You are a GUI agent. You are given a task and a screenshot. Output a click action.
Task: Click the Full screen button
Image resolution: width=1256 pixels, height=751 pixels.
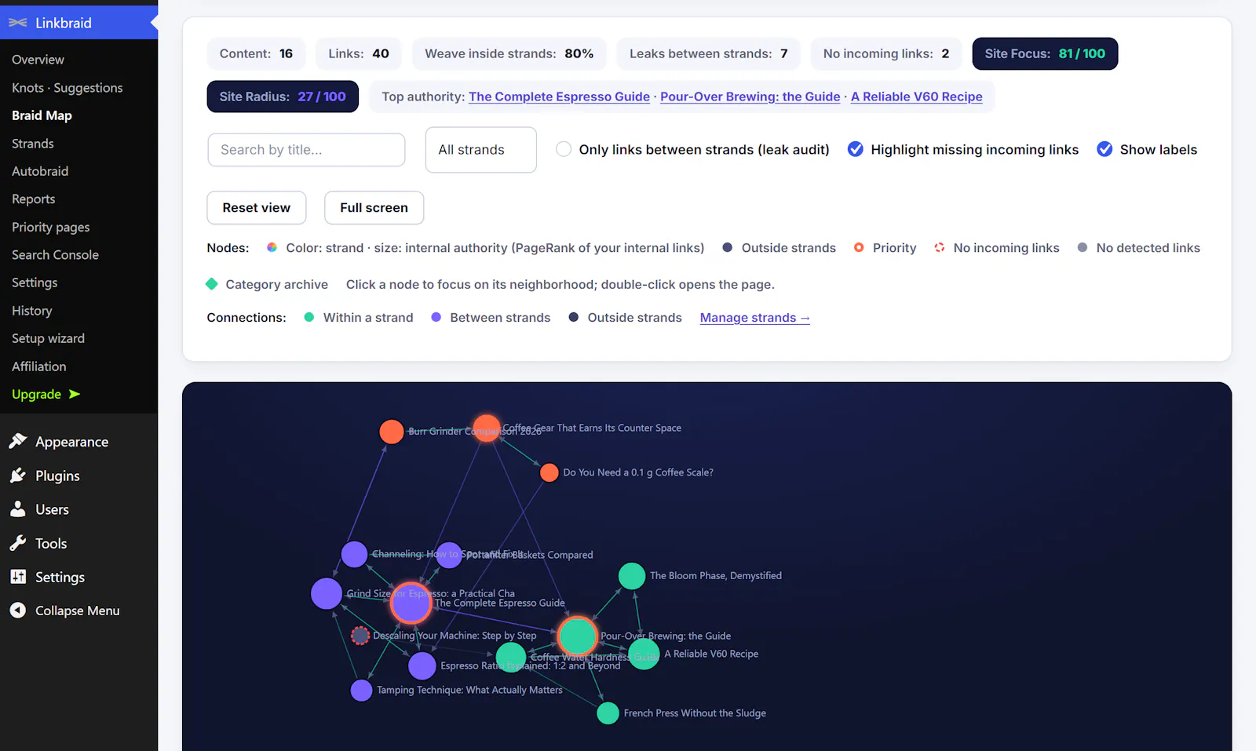pos(374,208)
